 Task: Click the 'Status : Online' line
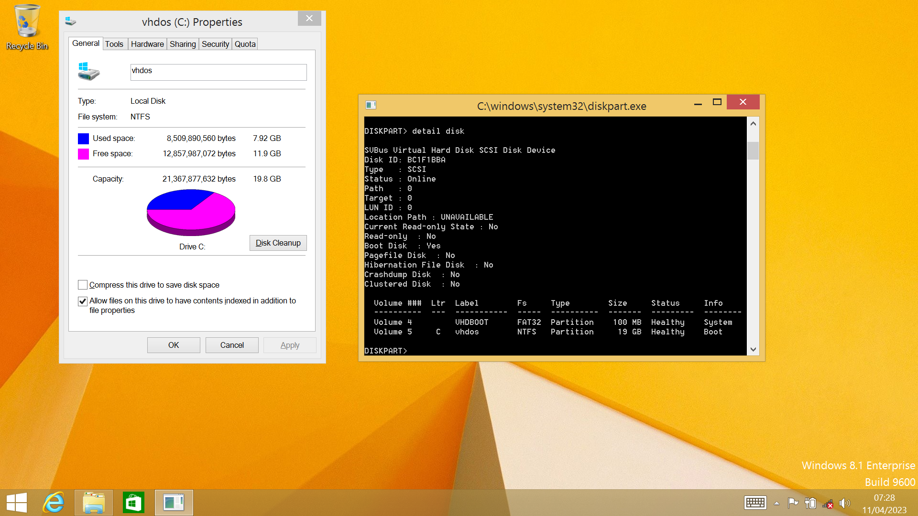tap(400, 179)
